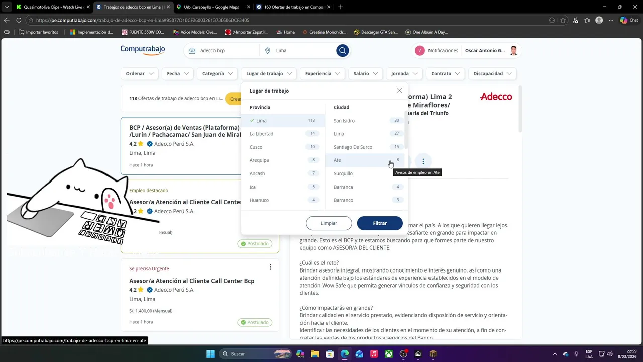
Task: Click the Limpiar button
Action: [x=329, y=223]
